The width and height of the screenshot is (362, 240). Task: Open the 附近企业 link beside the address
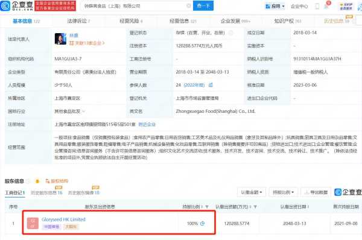pos(147,124)
